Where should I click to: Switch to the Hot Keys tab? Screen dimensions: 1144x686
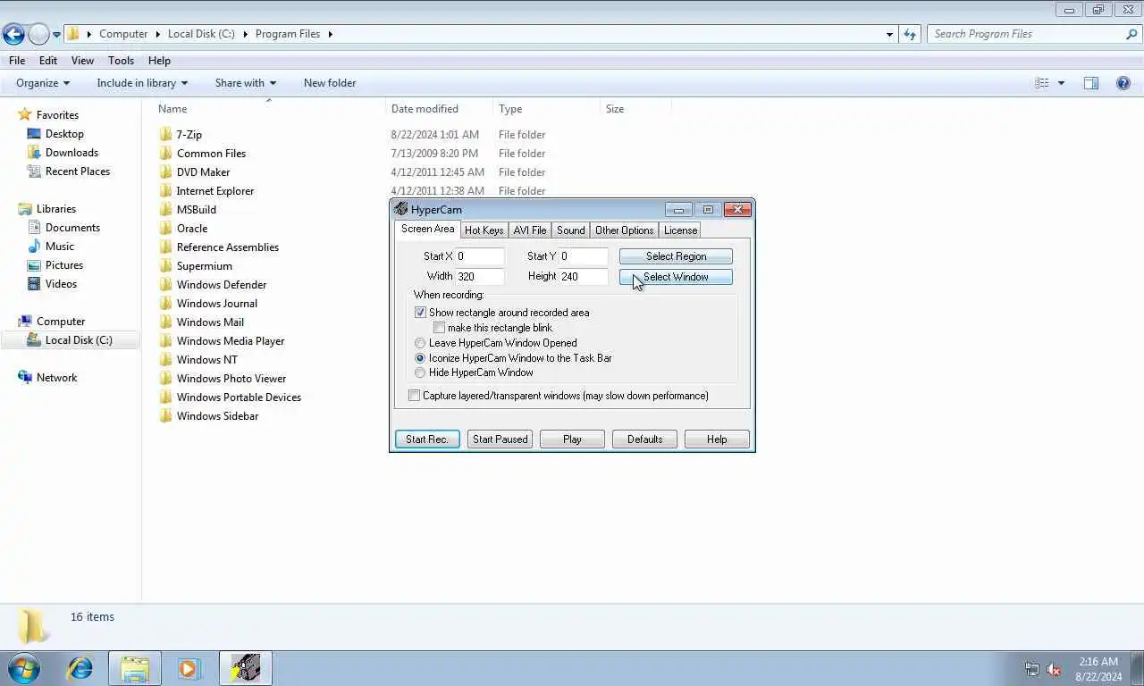484,230
